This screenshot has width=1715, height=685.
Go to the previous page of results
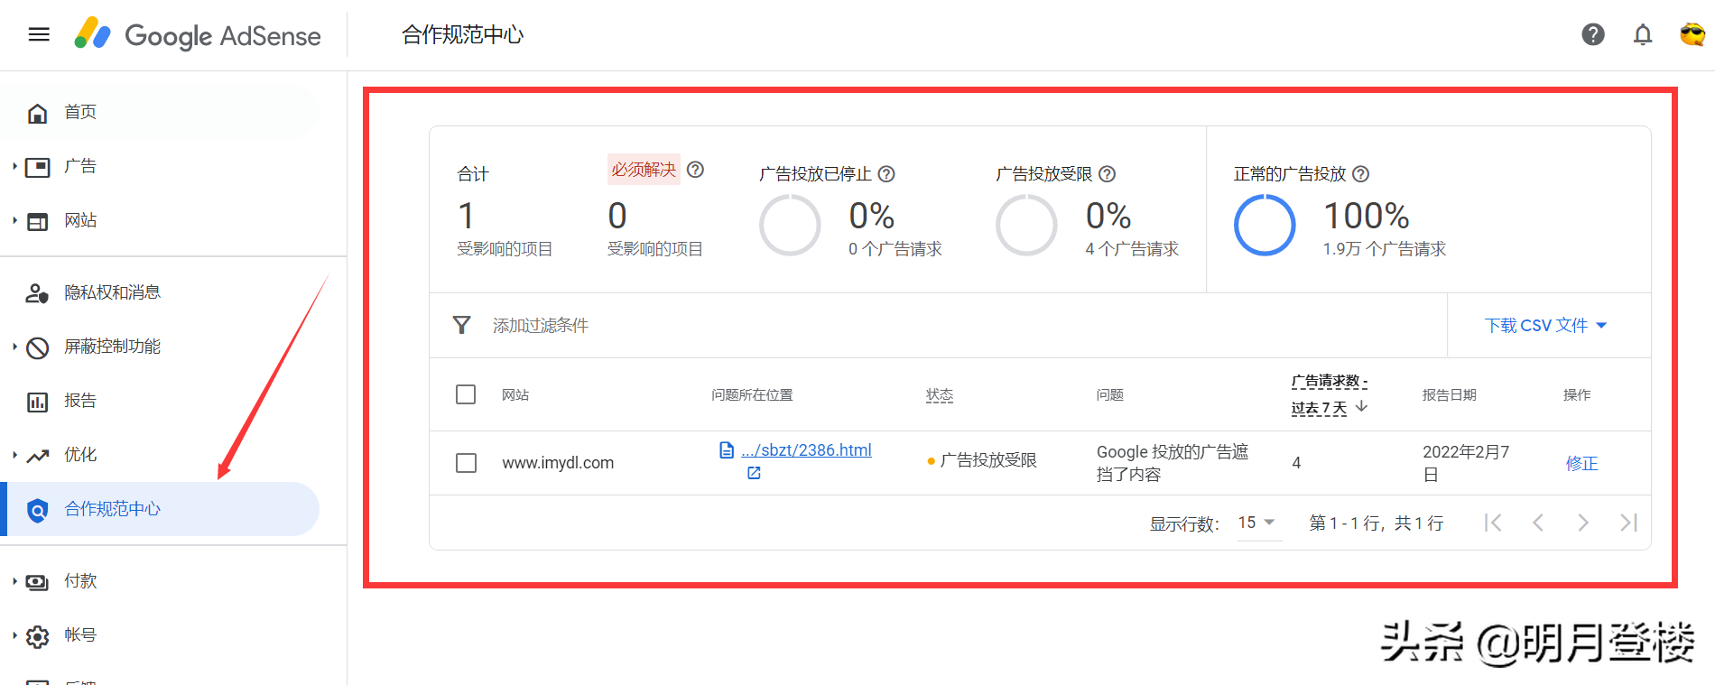click(x=1538, y=523)
